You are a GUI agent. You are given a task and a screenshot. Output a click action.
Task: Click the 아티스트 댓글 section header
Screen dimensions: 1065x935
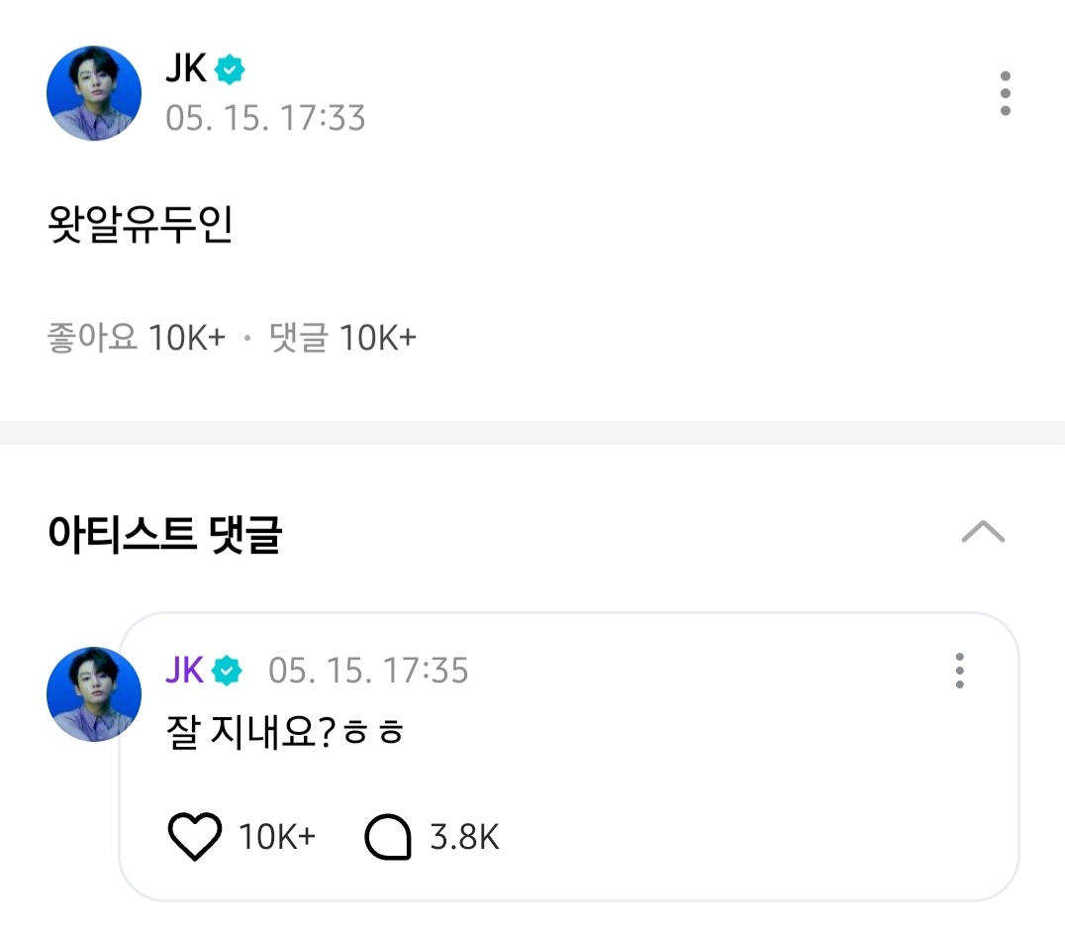click(x=164, y=534)
